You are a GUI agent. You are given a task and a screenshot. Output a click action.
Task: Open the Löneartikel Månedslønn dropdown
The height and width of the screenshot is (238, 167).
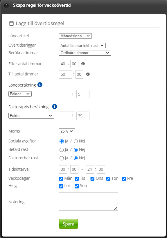coord(75,36)
